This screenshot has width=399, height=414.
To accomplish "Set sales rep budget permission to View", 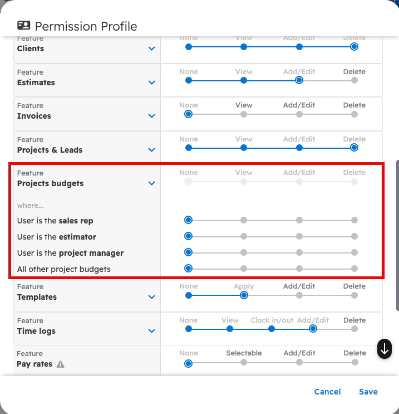I will click(x=244, y=220).
